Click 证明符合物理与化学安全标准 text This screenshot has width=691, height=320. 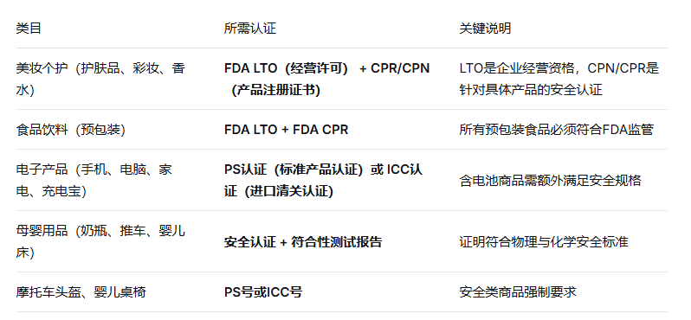pyautogui.click(x=544, y=242)
